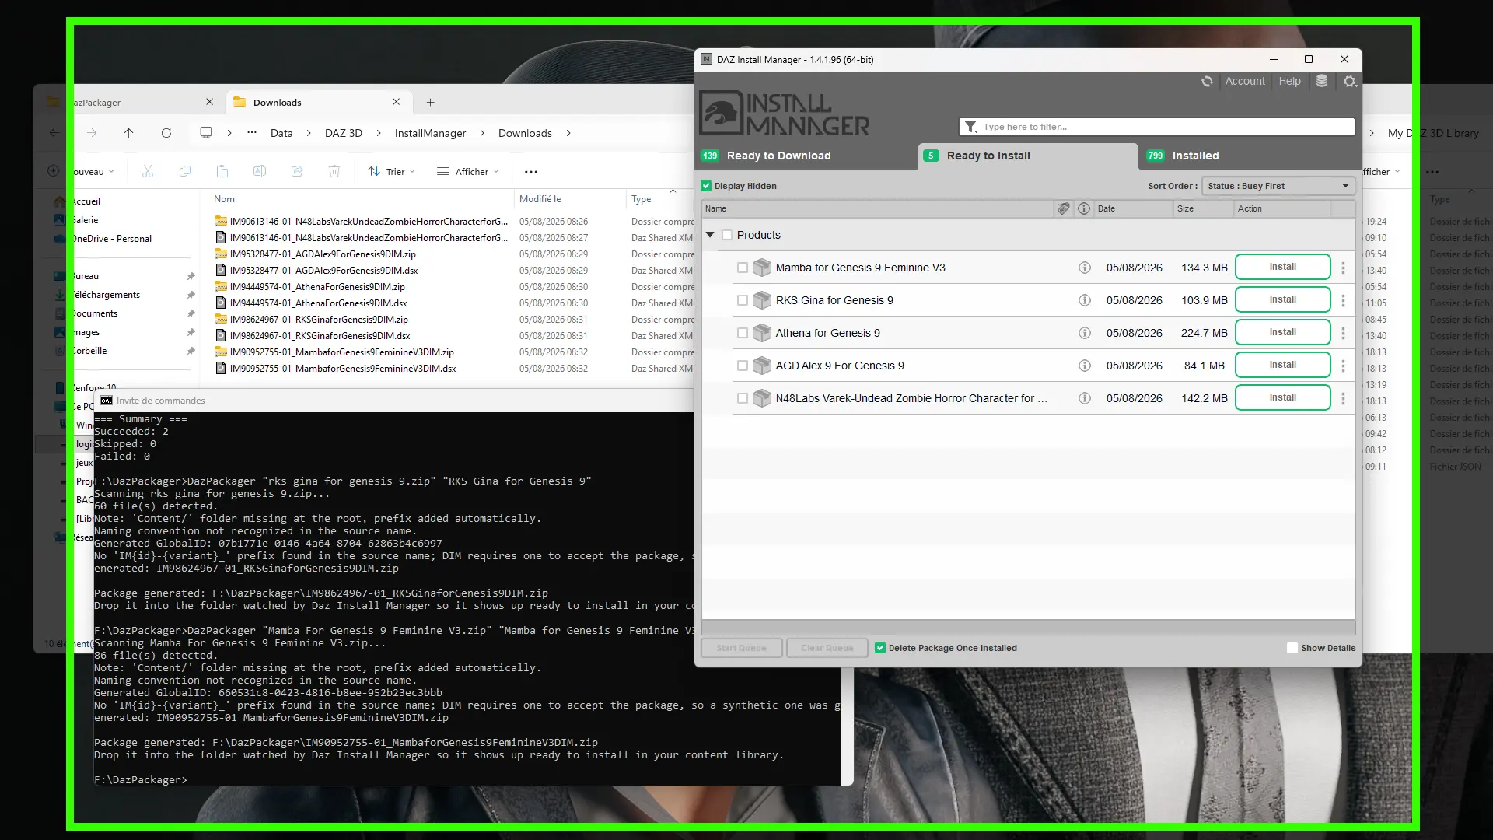The image size is (1493, 840).
Task: Show info for RKS Gina for Genesis 9
Action: click(x=1085, y=300)
